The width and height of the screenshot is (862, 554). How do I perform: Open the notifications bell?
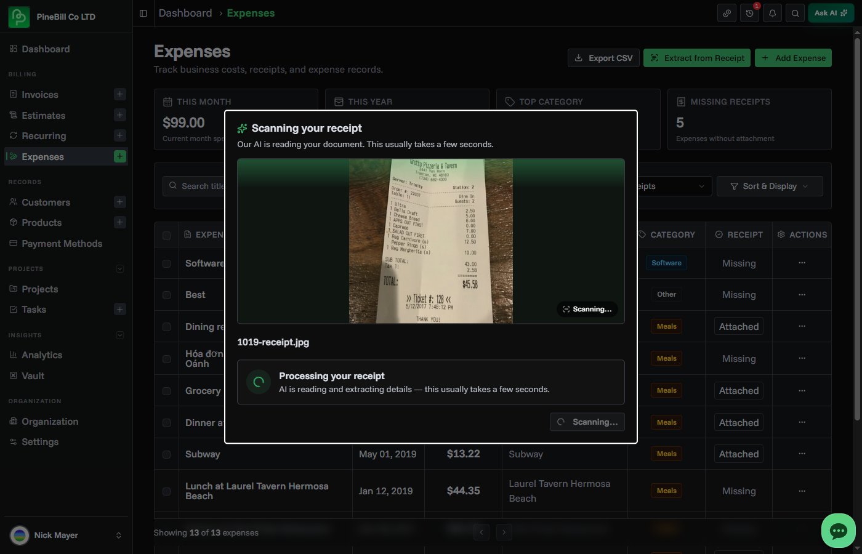tap(773, 13)
